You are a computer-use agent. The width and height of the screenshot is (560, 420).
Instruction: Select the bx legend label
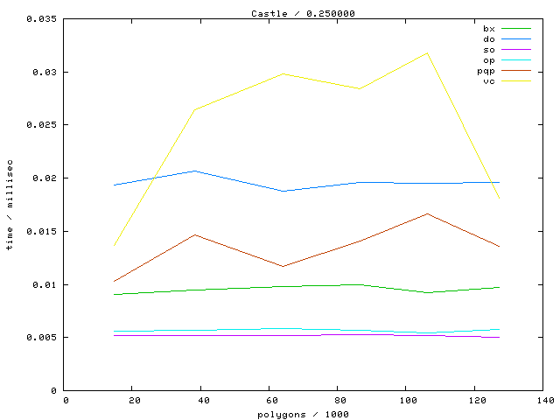[488, 29]
